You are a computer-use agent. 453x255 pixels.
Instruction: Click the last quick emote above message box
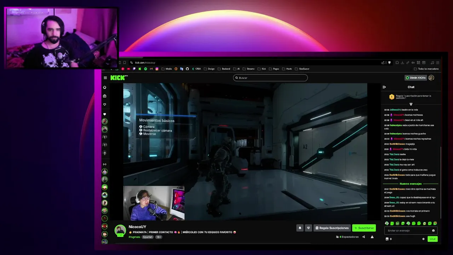[x=435, y=223]
